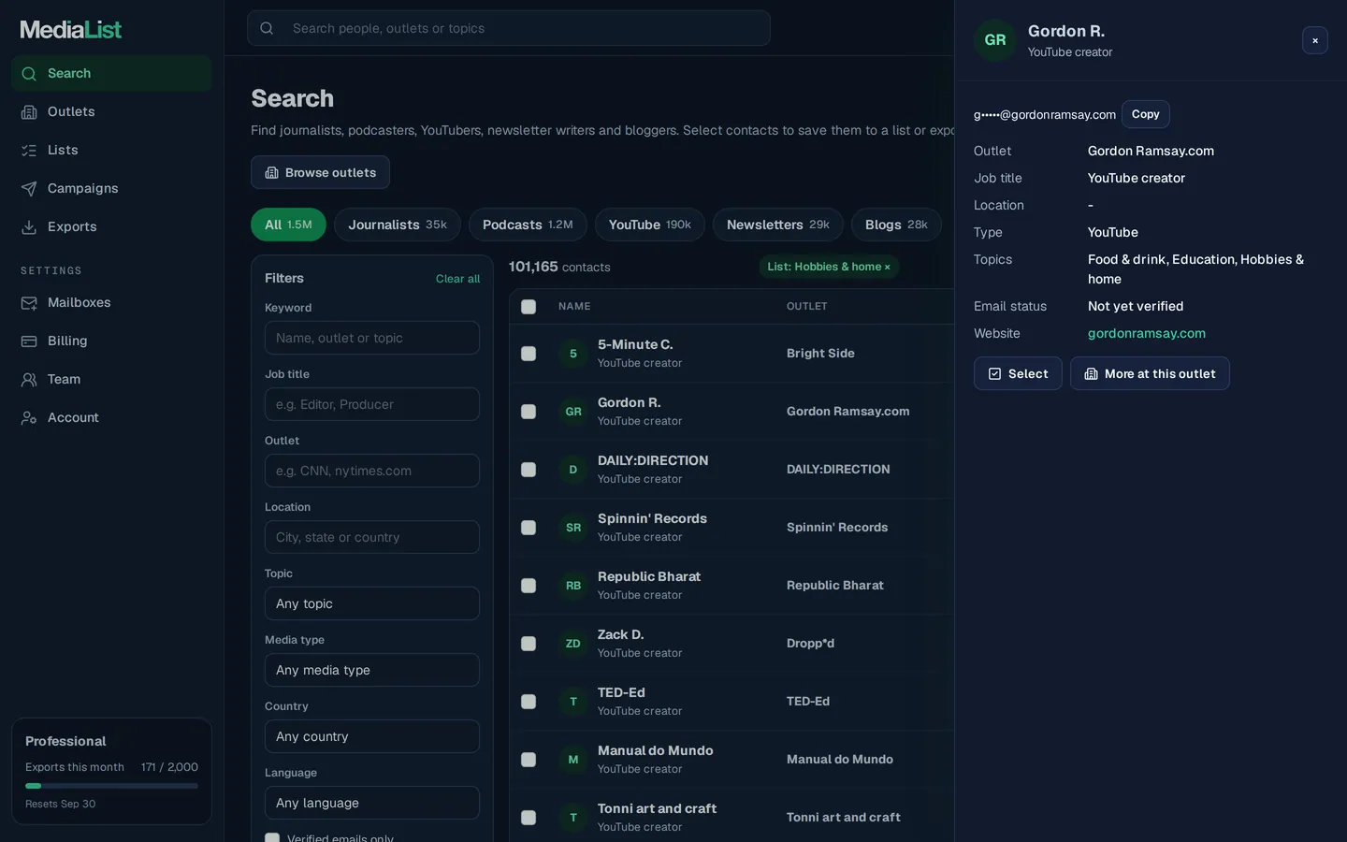Open the Any topic dropdown
The width and height of the screenshot is (1347, 842).
[372, 603]
